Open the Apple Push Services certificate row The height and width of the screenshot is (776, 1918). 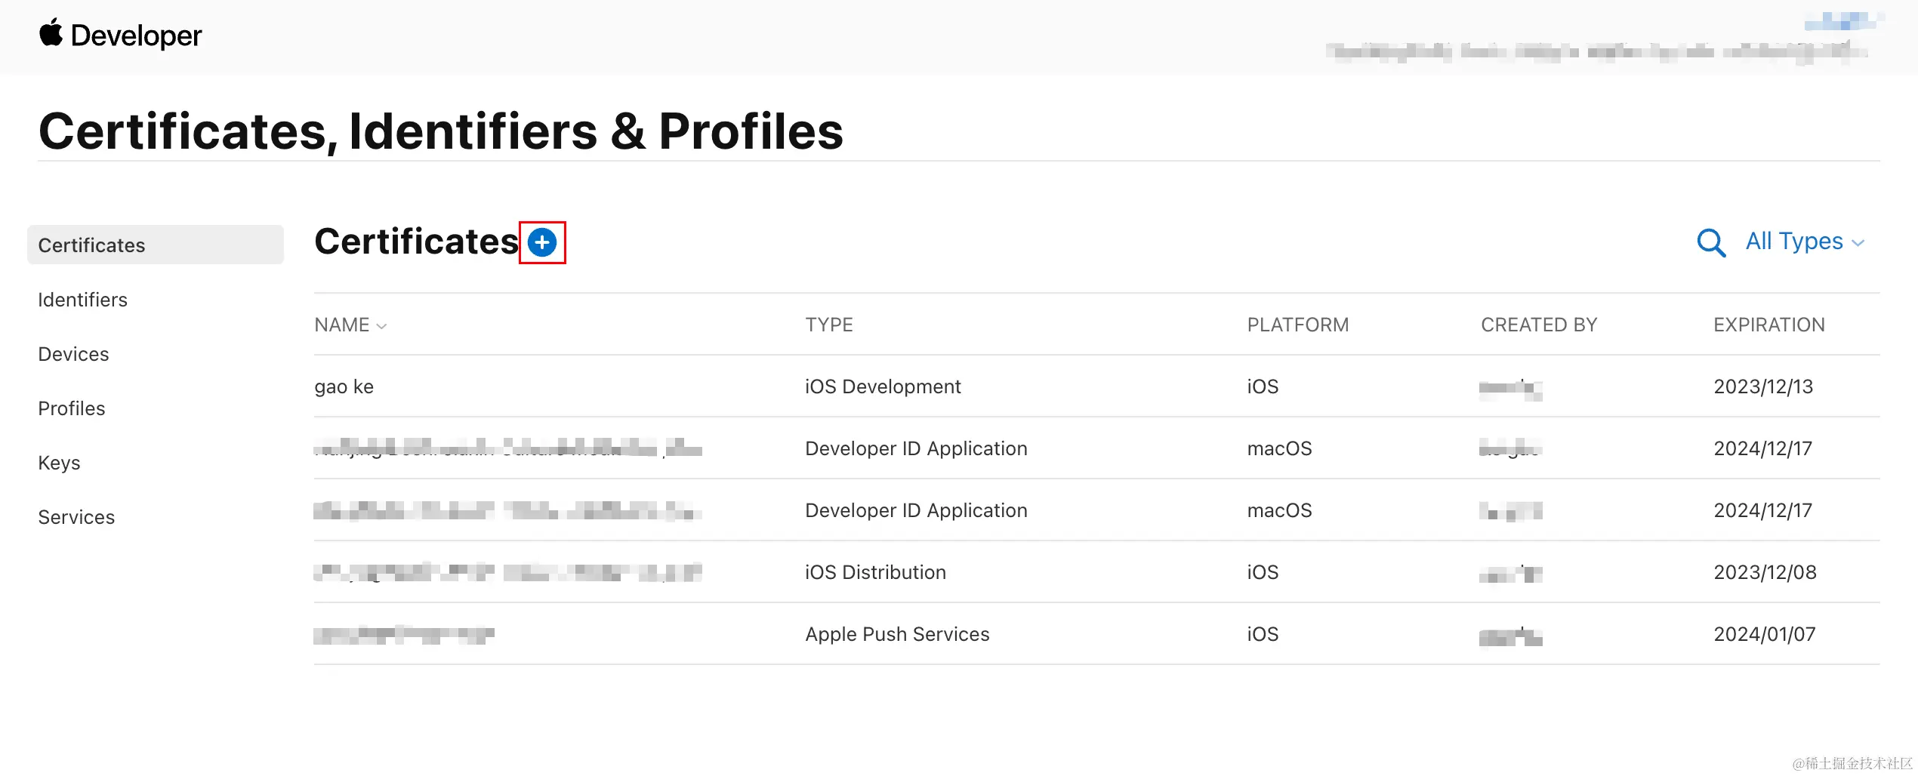pyautogui.click(x=897, y=633)
